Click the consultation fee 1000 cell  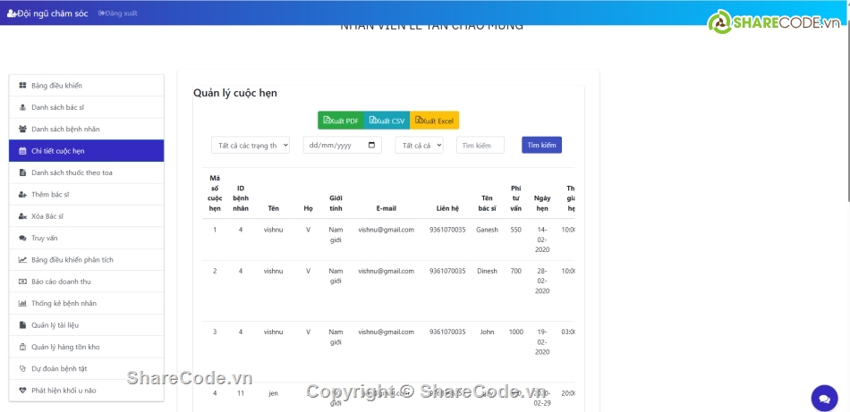click(516, 332)
